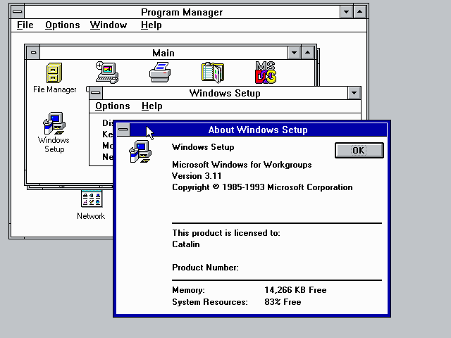Open the Windows Setup Help menu

(x=152, y=106)
